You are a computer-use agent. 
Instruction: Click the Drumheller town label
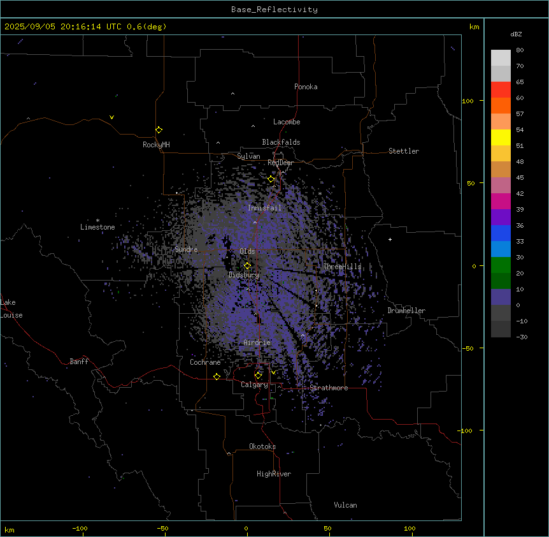coord(406,311)
